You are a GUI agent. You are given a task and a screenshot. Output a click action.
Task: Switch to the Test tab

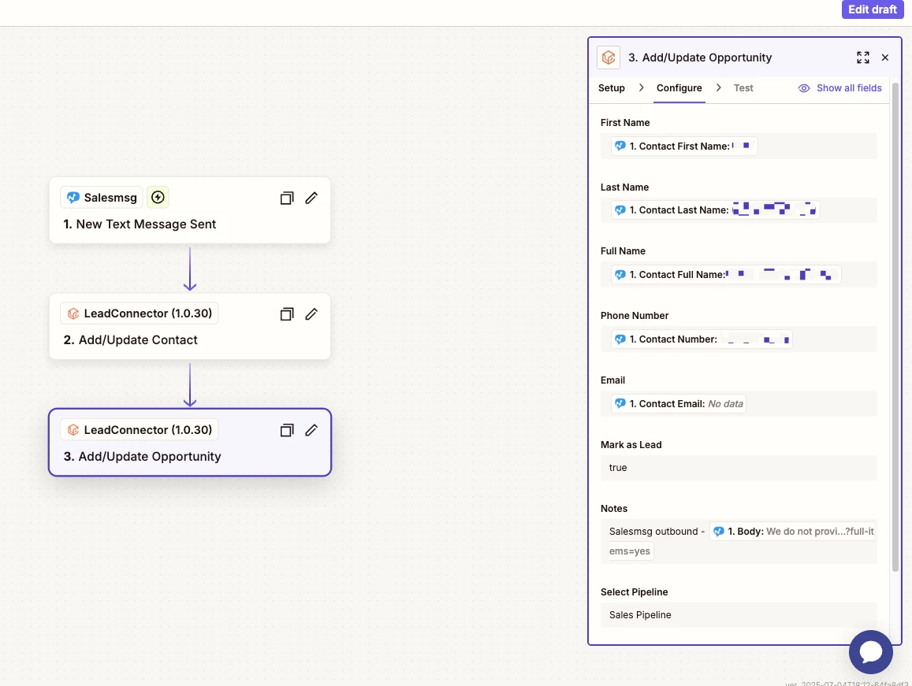(x=743, y=87)
